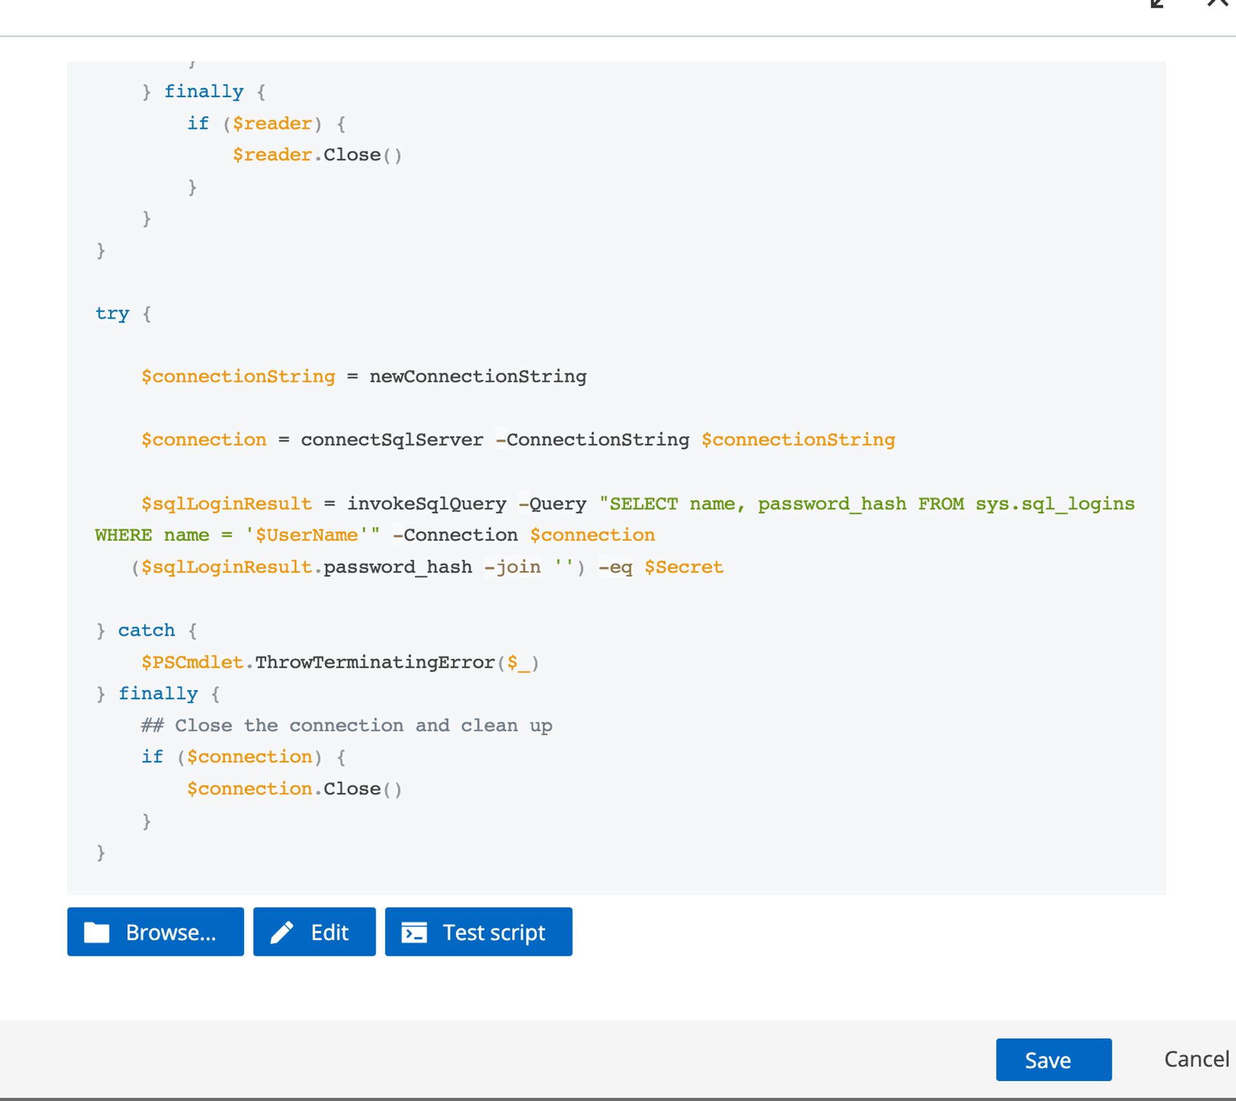
Task: Click ThrowTerminatingError method call
Action: [x=375, y=662]
